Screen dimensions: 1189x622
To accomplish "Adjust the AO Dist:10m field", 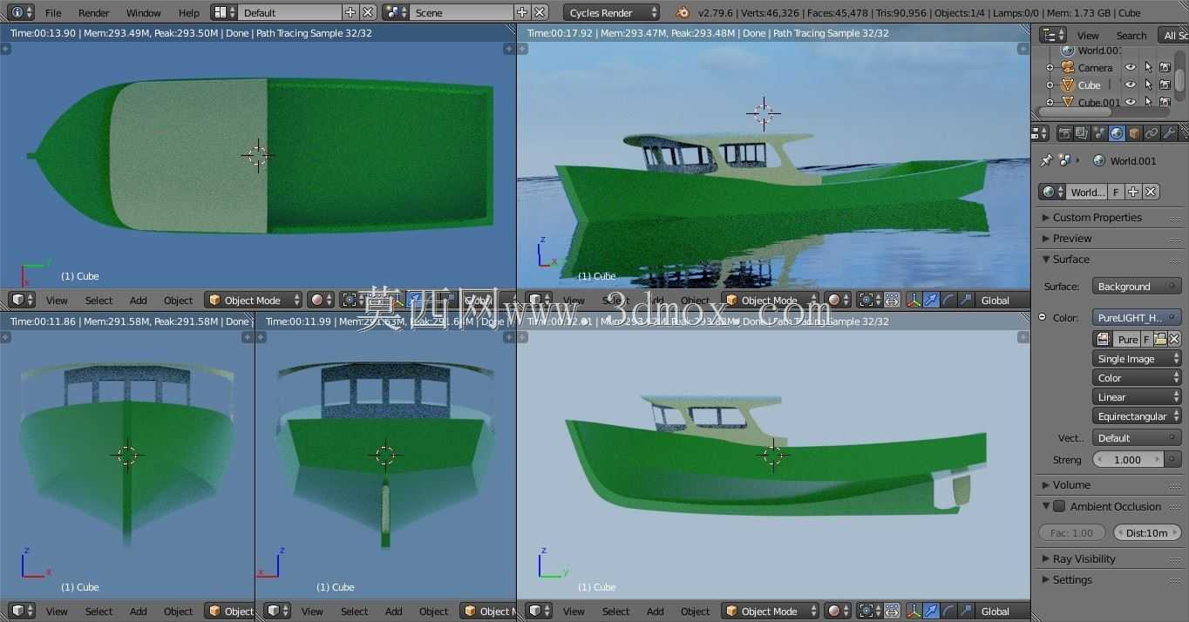I will coord(1147,532).
